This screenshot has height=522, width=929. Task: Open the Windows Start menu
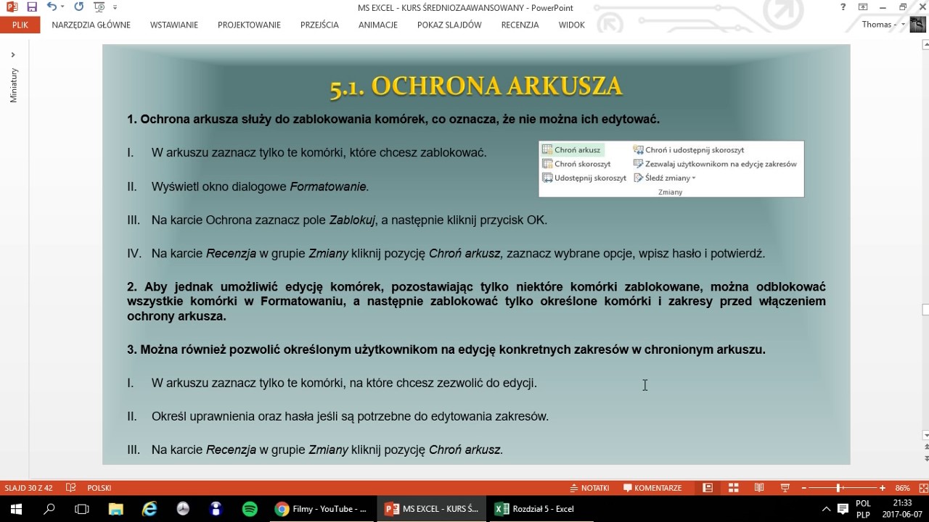(x=17, y=509)
